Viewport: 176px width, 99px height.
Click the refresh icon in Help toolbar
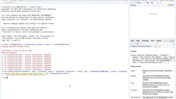point(174,43)
